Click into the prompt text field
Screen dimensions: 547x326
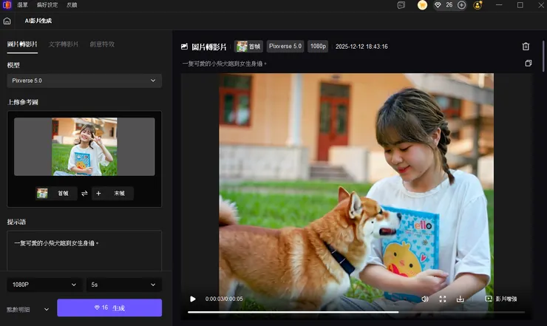(84, 251)
